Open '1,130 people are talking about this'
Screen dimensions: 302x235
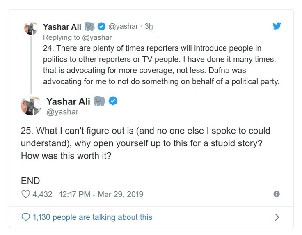(92, 217)
